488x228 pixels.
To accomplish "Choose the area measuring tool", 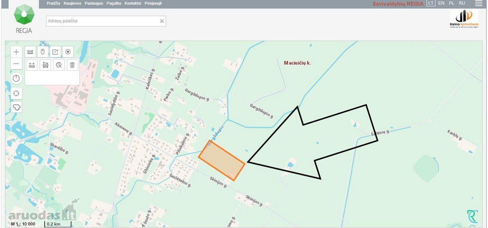I will [x=46, y=65].
